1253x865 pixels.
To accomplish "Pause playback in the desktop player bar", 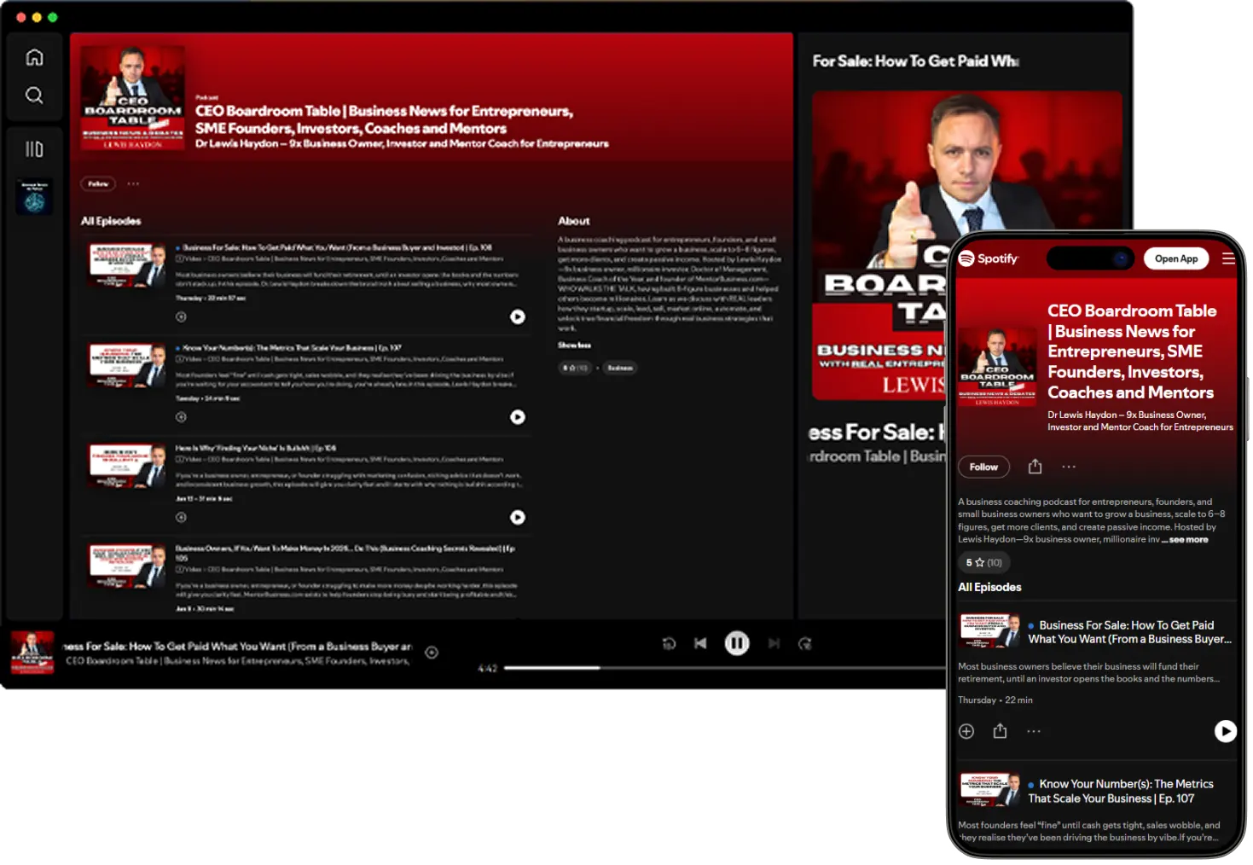I will (737, 643).
